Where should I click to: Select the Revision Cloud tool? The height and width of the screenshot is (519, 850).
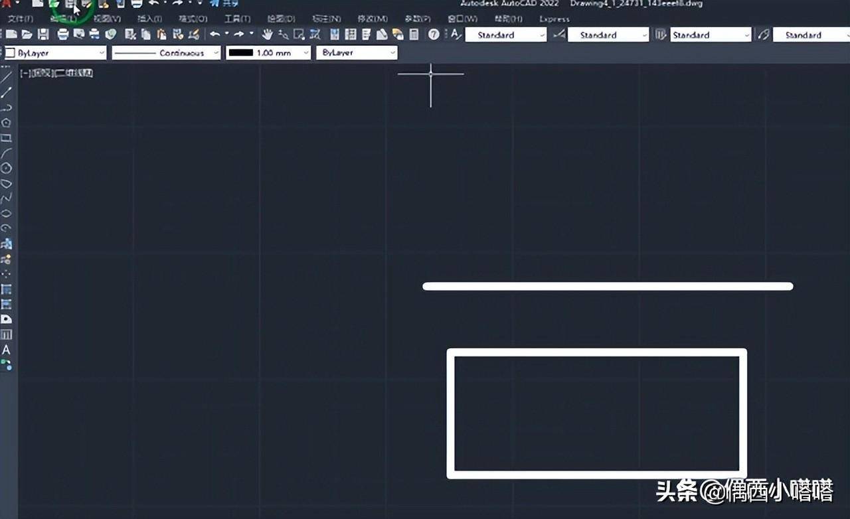pos(7,183)
